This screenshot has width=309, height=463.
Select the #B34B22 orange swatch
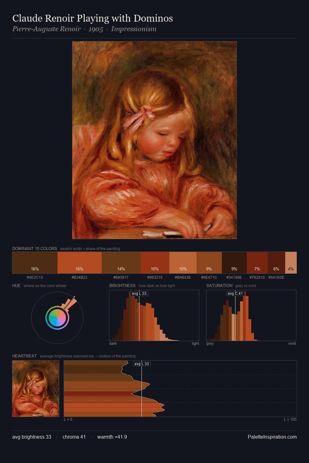pyautogui.click(x=79, y=263)
